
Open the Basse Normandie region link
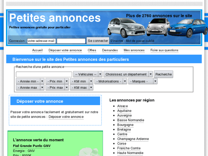click(131, 120)
